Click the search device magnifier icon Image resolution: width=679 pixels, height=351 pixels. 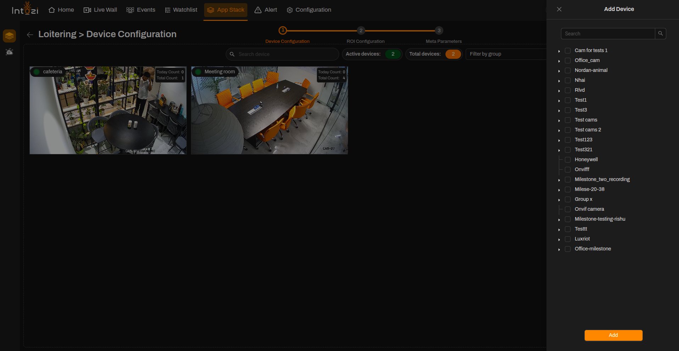[x=232, y=54]
